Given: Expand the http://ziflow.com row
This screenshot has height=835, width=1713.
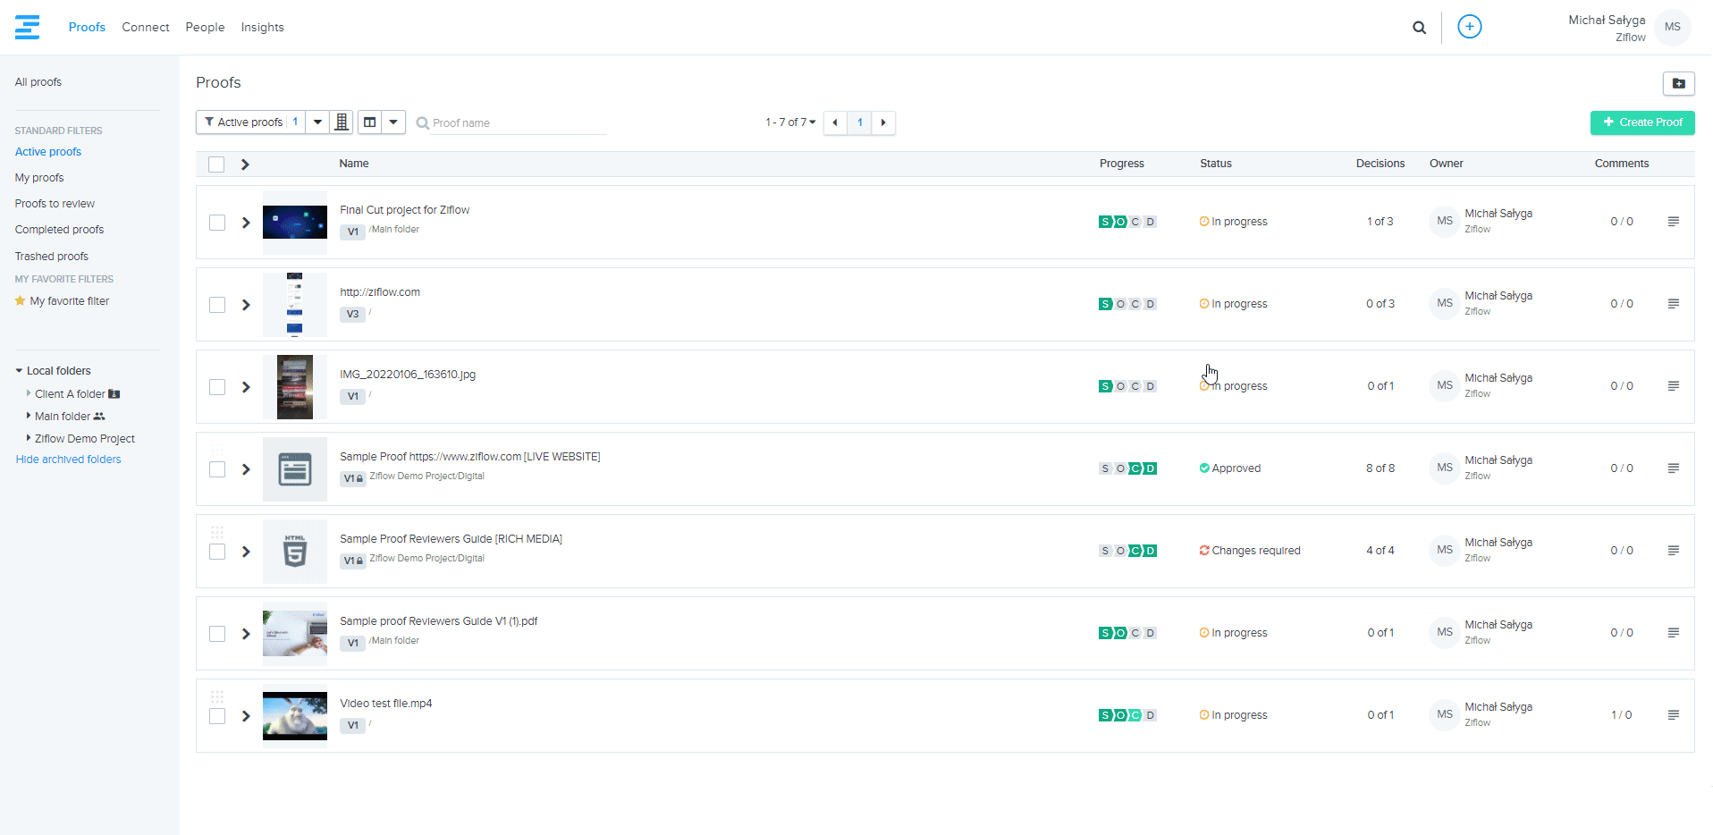Looking at the screenshot, I should point(246,305).
